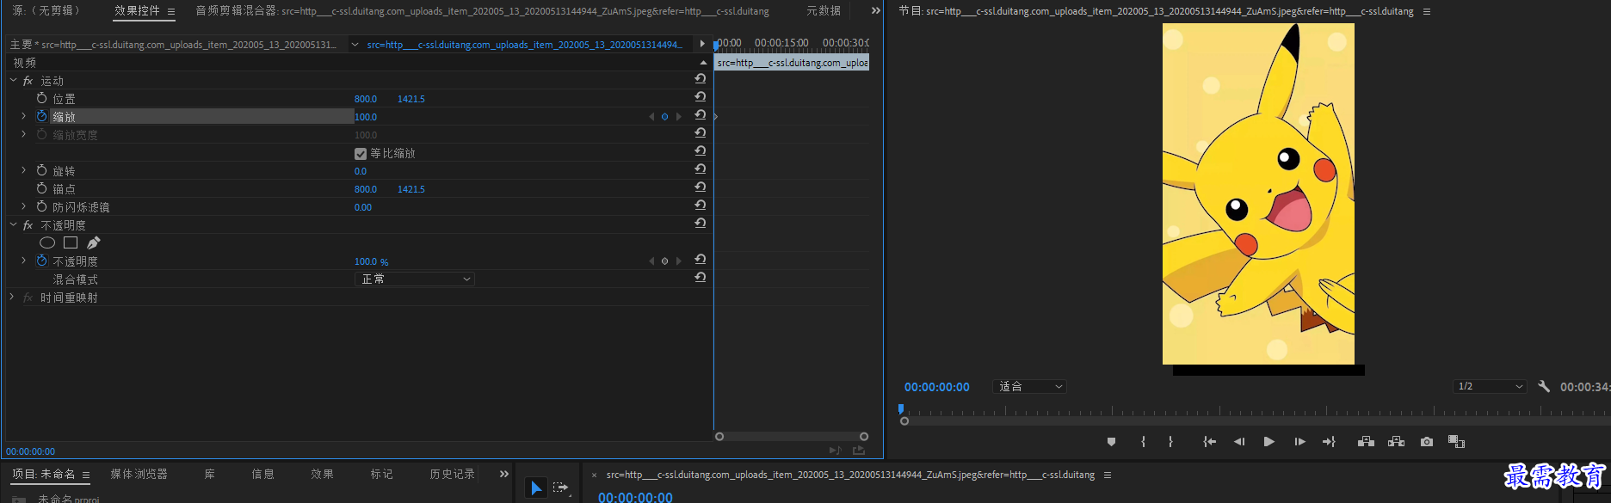This screenshot has width=1611, height=503.
Task: Expand the 防闪烁滤镜 property row
Action: [24, 206]
